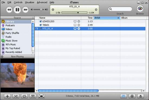Create a new playlist with plus button
This screenshot has width=149, height=100.
(7, 96)
